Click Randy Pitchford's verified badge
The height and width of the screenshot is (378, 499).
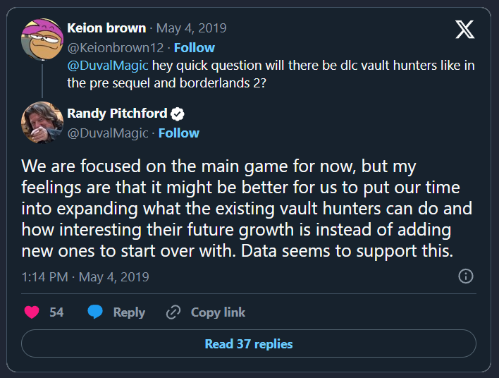pyautogui.click(x=179, y=114)
